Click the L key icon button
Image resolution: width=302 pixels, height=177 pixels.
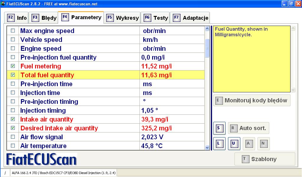tap(219, 144)
